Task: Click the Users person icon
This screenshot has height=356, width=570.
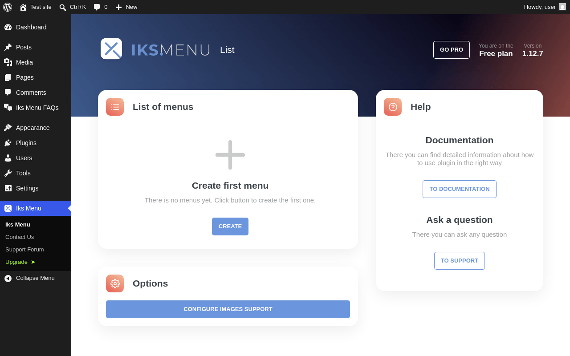Action: pos(8,158)
